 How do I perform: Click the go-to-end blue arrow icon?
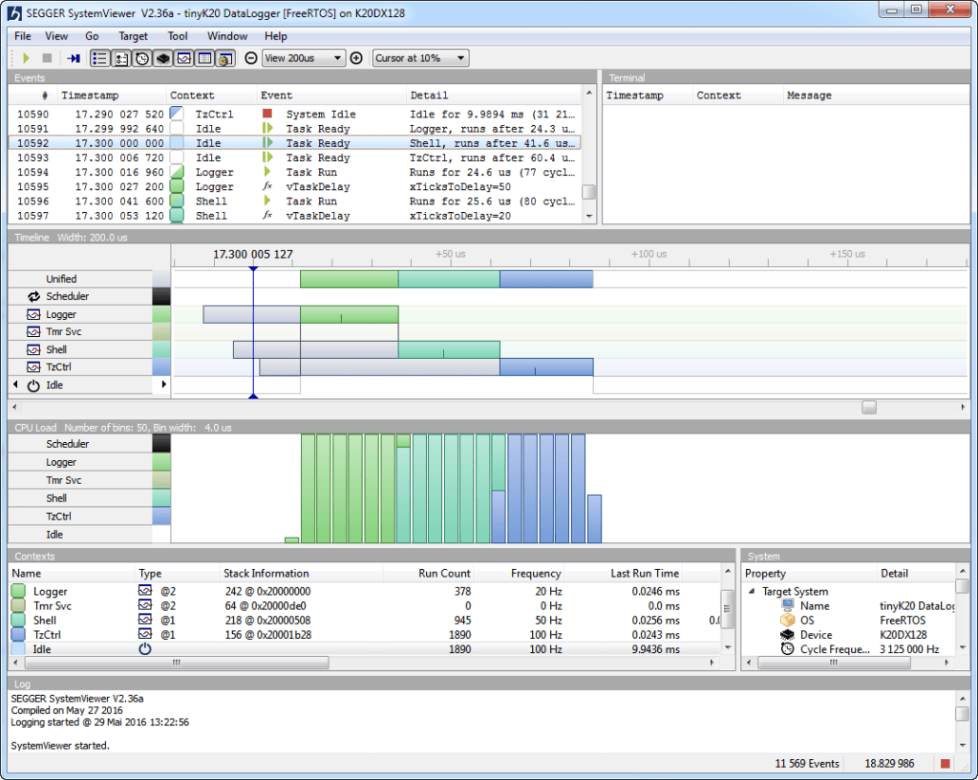[x=74, y=58]
